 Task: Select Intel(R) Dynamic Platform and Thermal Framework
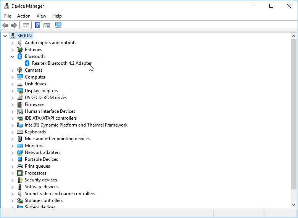[x=76, y=125]
